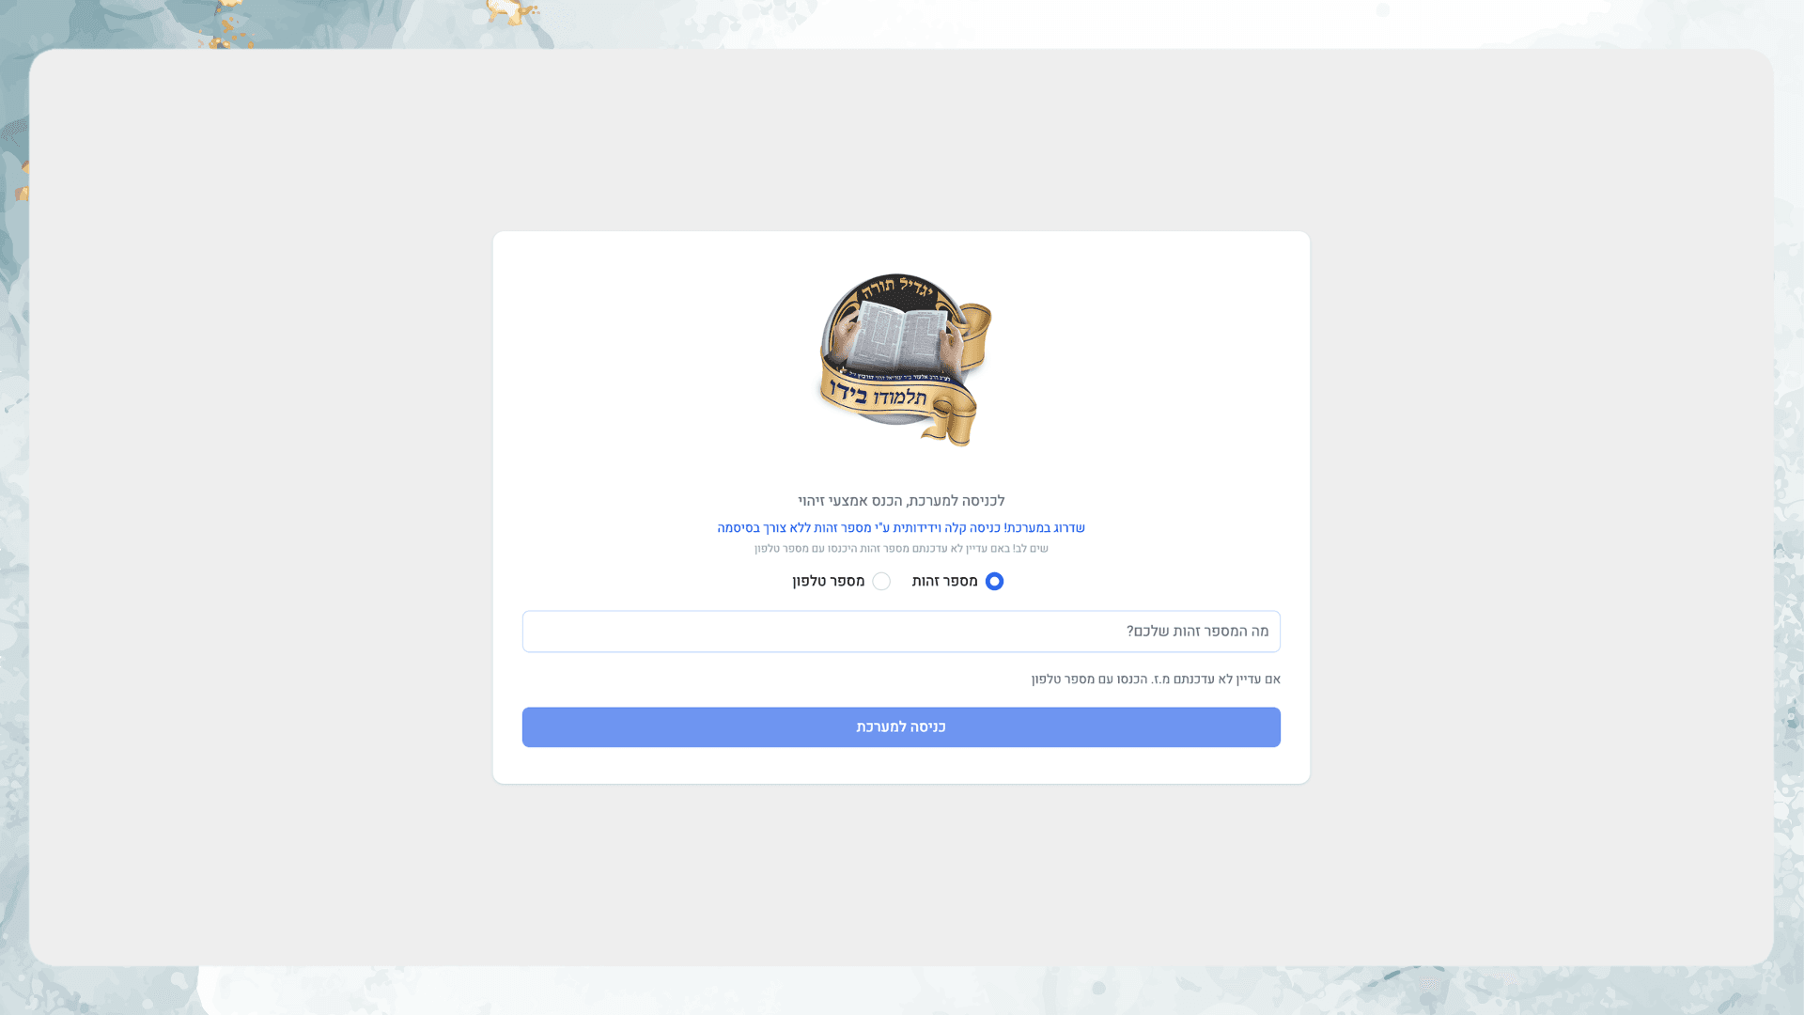
Task: Click the grey שים לב note text
Action: click(x=901, y=549)
